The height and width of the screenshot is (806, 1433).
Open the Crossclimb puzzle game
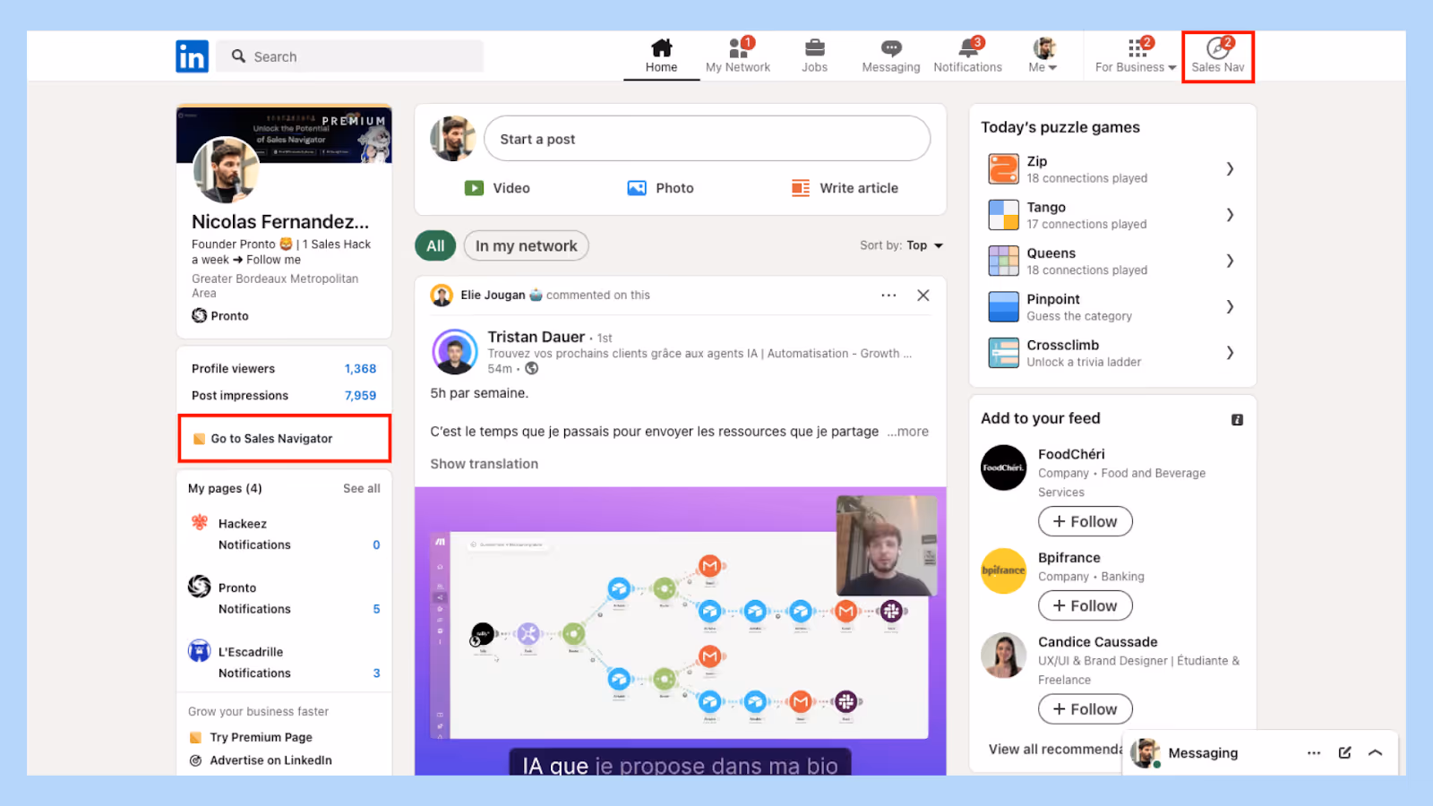coord(1111,353)
